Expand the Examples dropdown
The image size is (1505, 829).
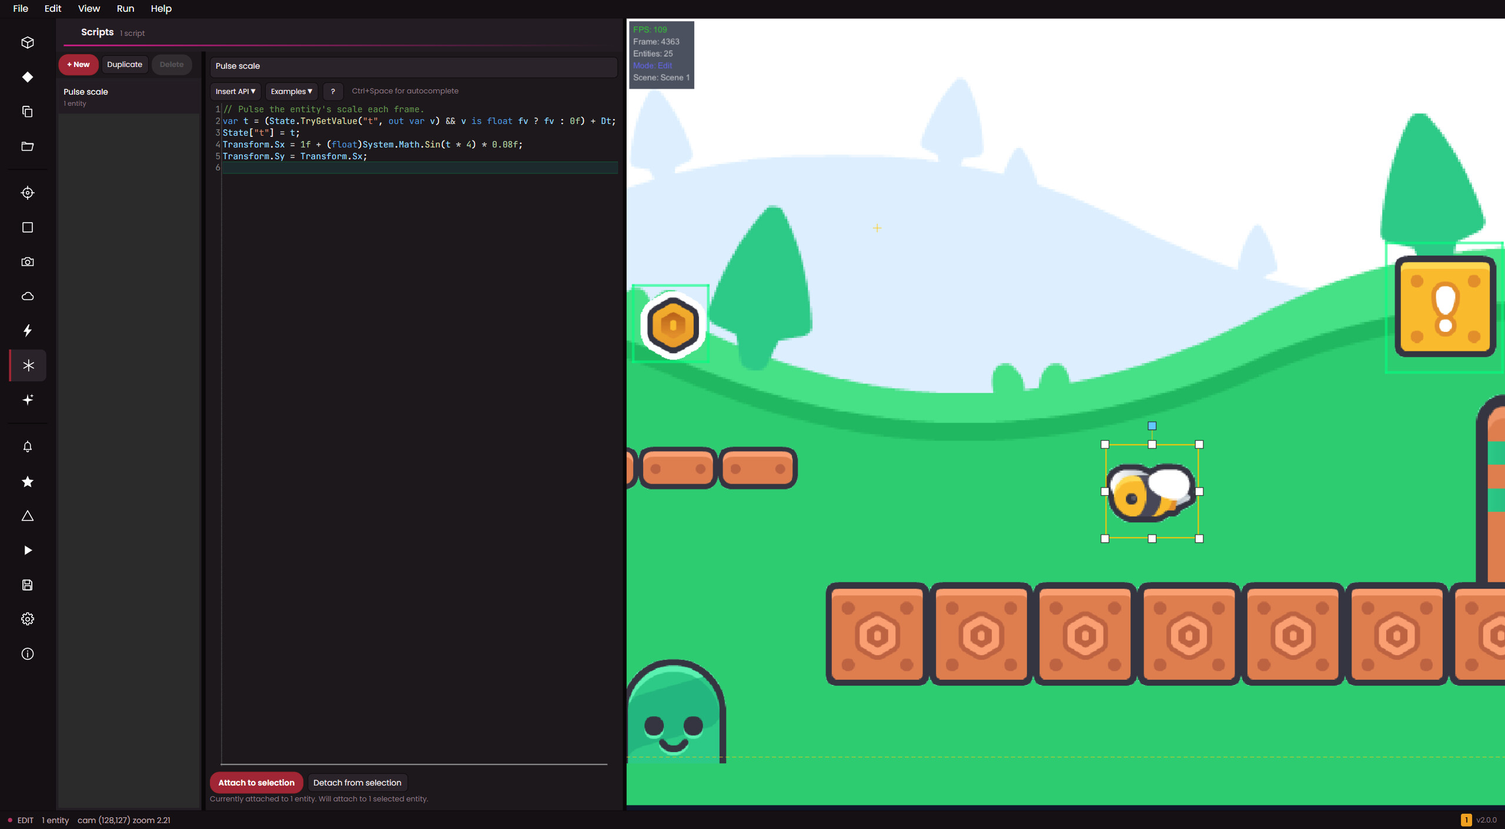(x=291, y=91)
